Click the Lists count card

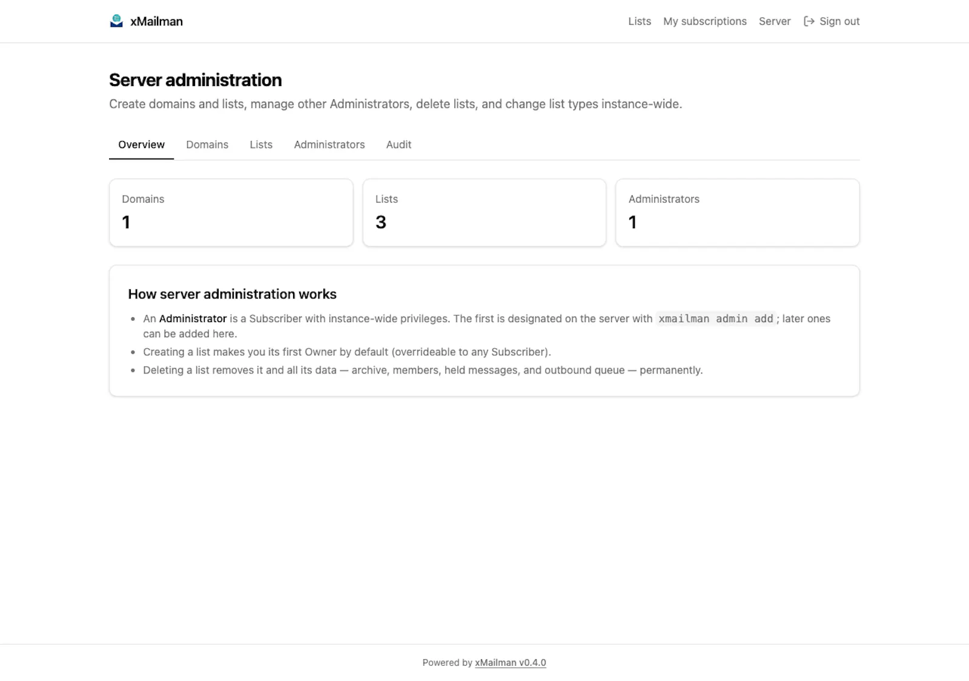pyautogui.click(x=484, y=212)
